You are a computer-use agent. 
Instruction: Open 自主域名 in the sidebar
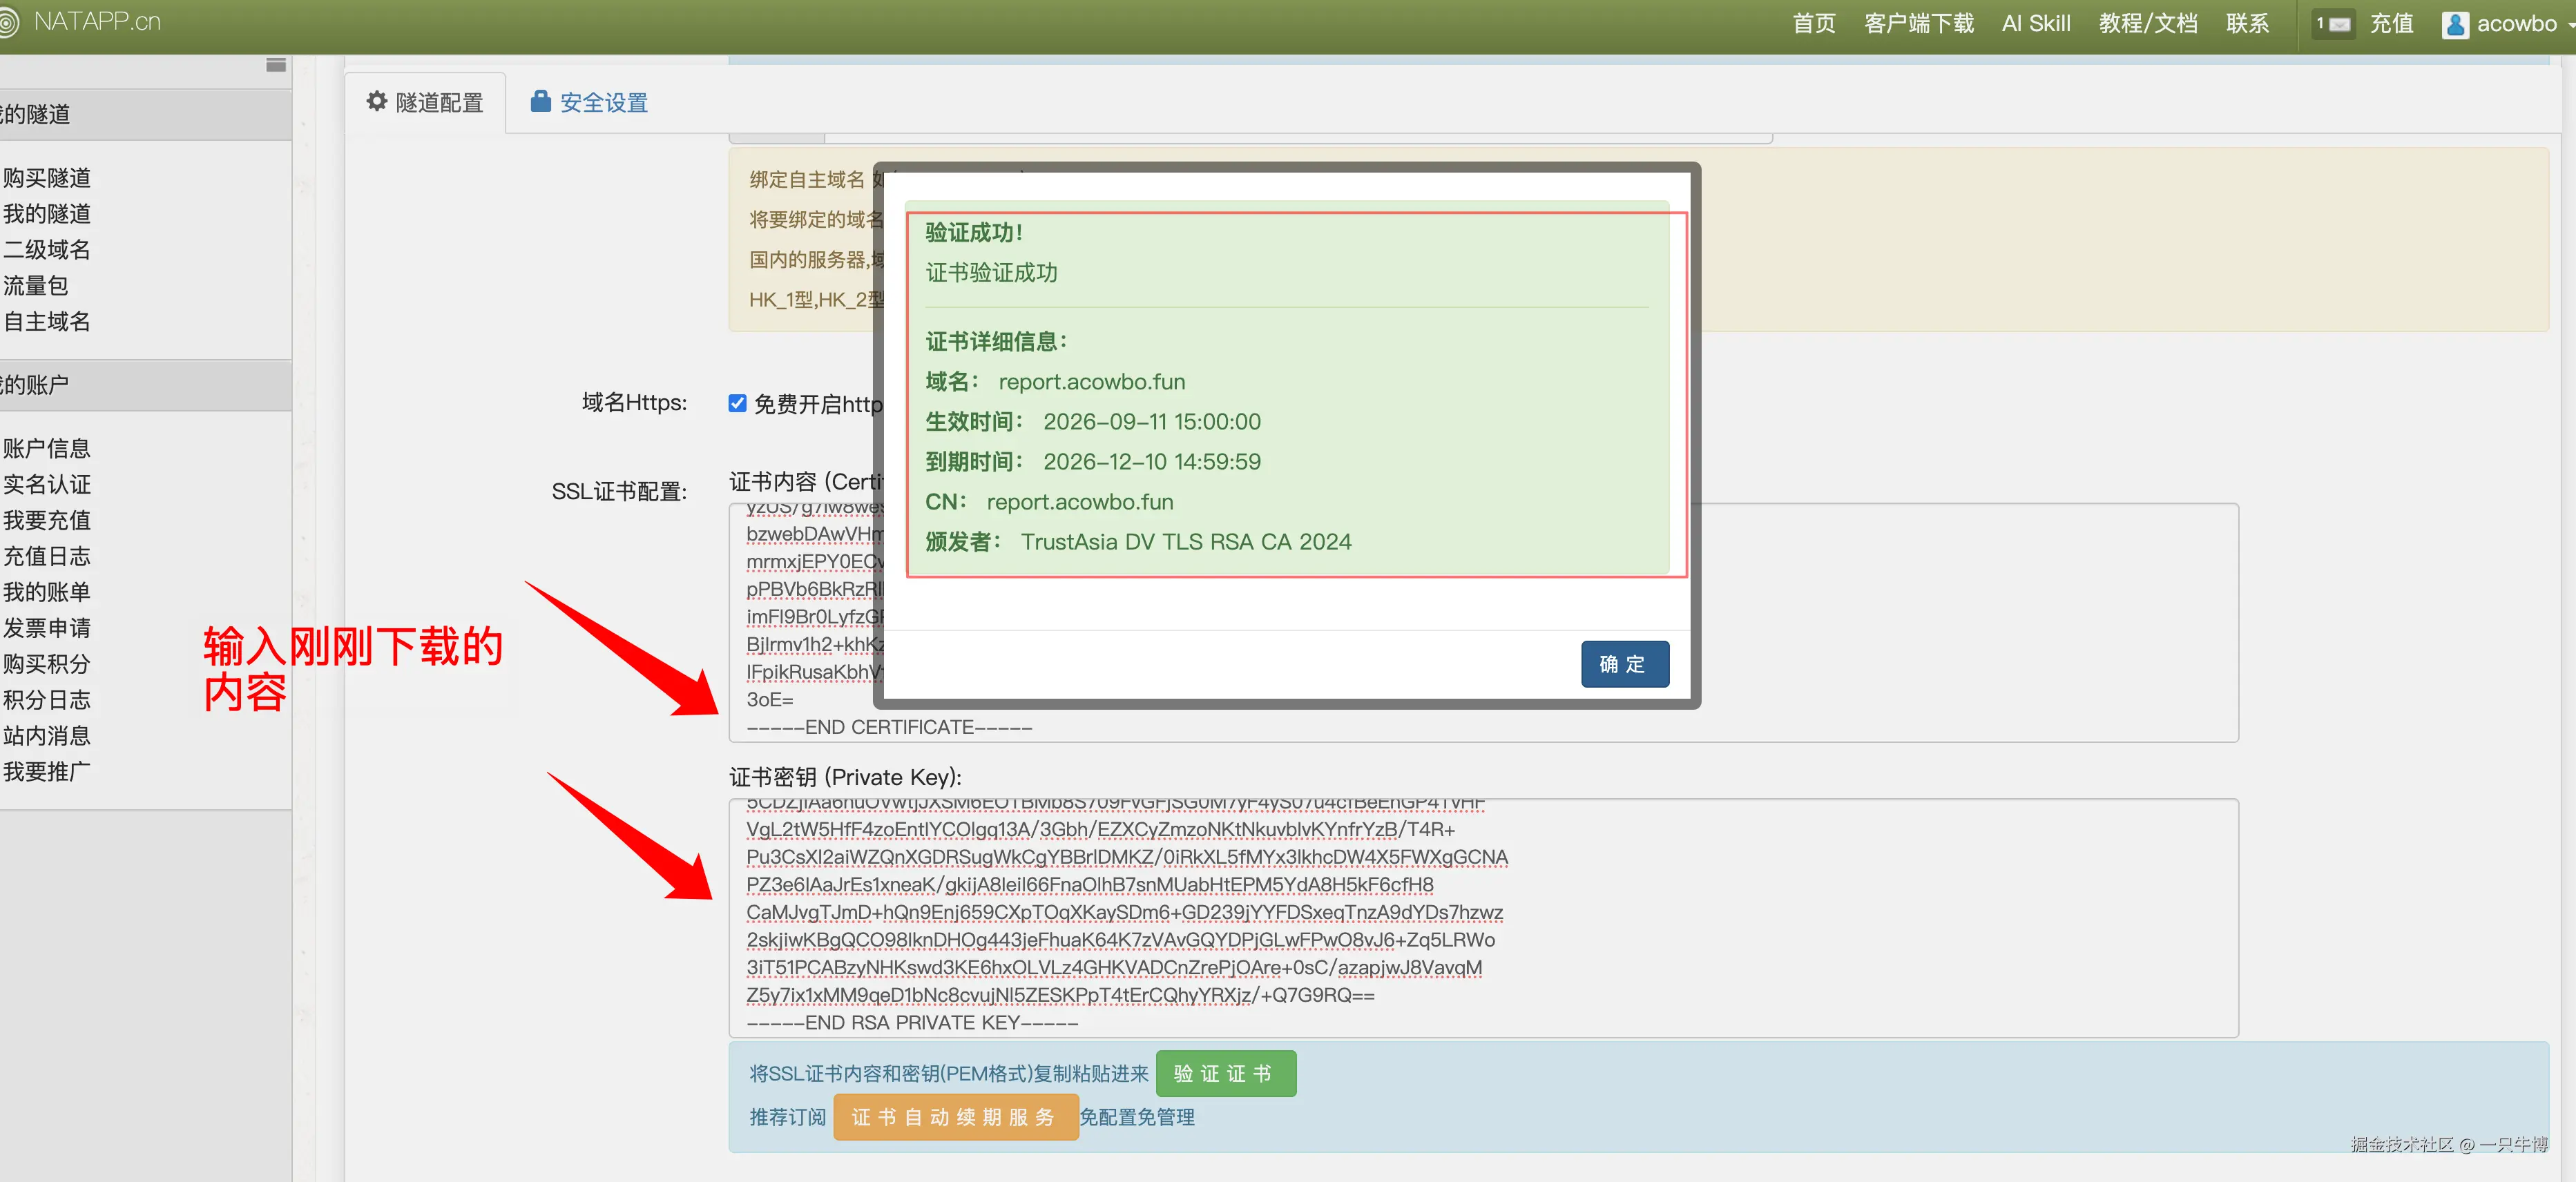[46, 322]
